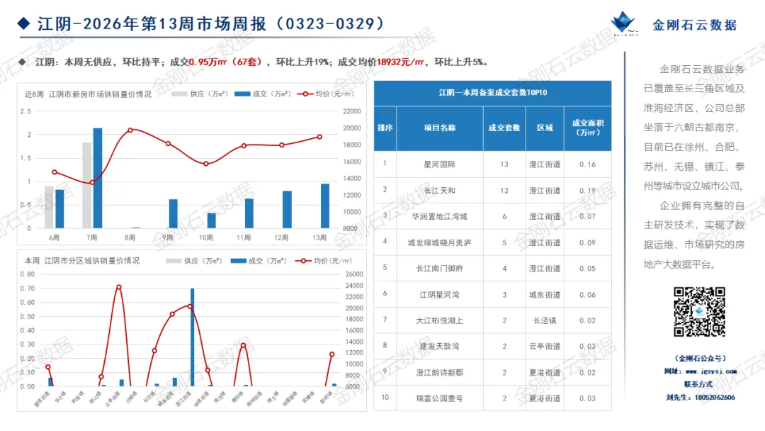
Task: Select the 星河国际 row in the table
Action: click(492, 163)
